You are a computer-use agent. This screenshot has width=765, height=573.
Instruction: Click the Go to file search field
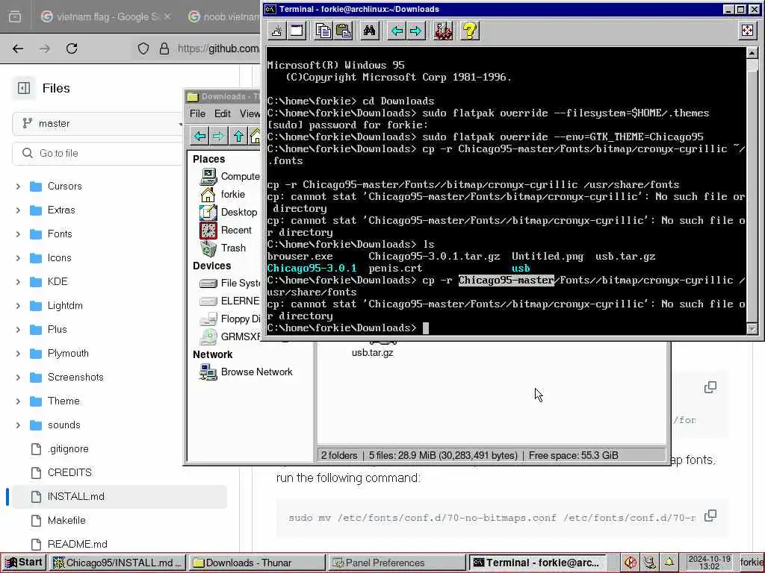[98, 154]
